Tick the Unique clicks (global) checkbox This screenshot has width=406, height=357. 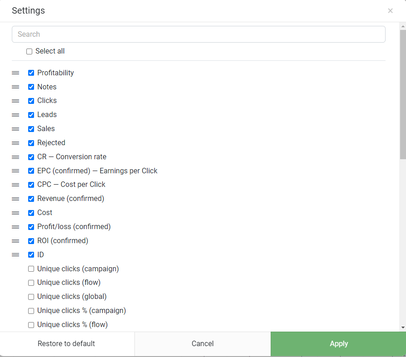31,297
